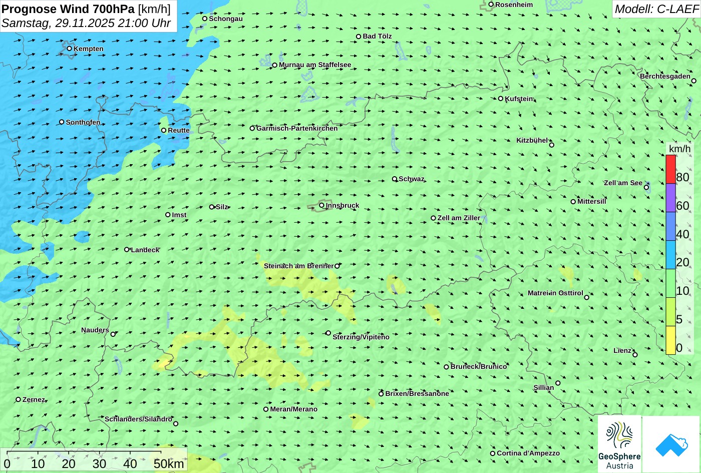This screenshot has width=701, height=473.
Task: Click the Rosenheim city marker
Action: click(491, 5)
